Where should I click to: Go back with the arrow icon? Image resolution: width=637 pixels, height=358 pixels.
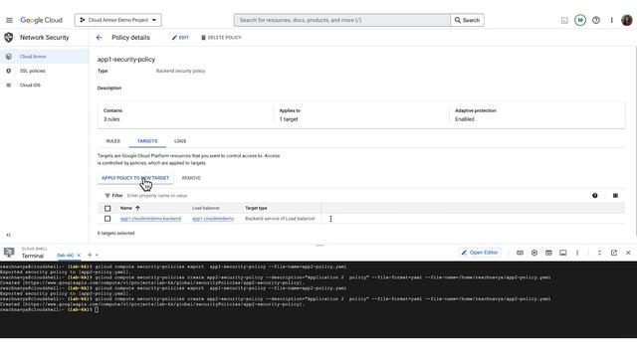(x=100, y=38)
